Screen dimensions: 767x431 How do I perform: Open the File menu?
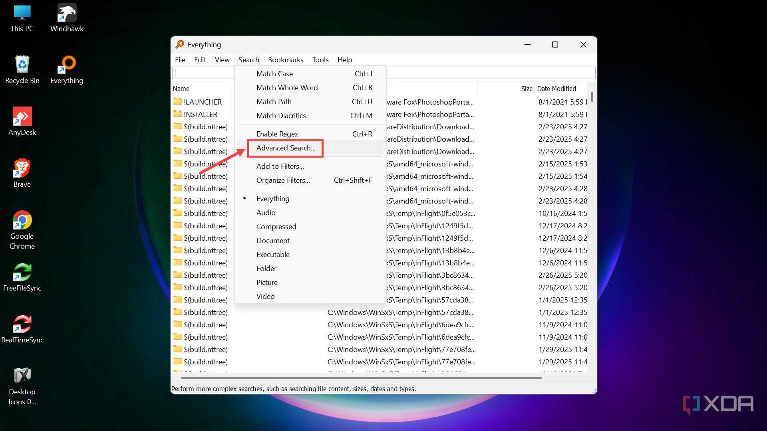pyautogui.click(x=180, y=60)
